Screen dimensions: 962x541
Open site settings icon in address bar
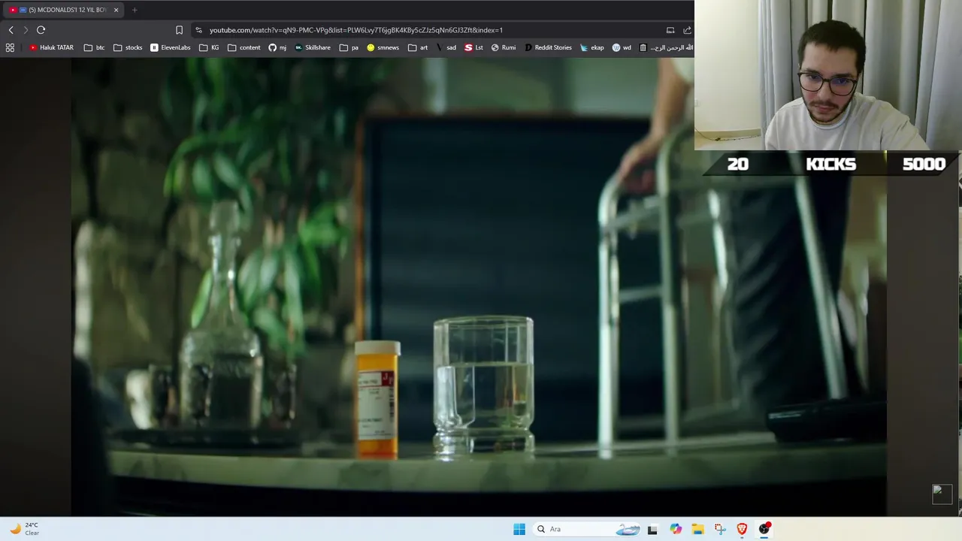point(198,30)
